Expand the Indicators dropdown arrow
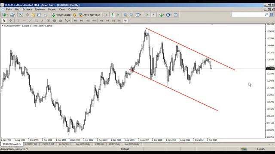 click(163, 15)
